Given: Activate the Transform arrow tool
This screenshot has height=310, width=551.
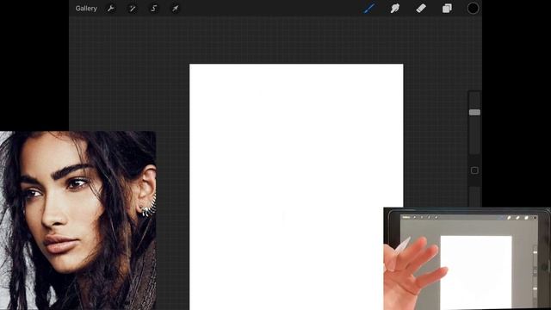Looking at the screenshot, I should [x=175, y=9].
